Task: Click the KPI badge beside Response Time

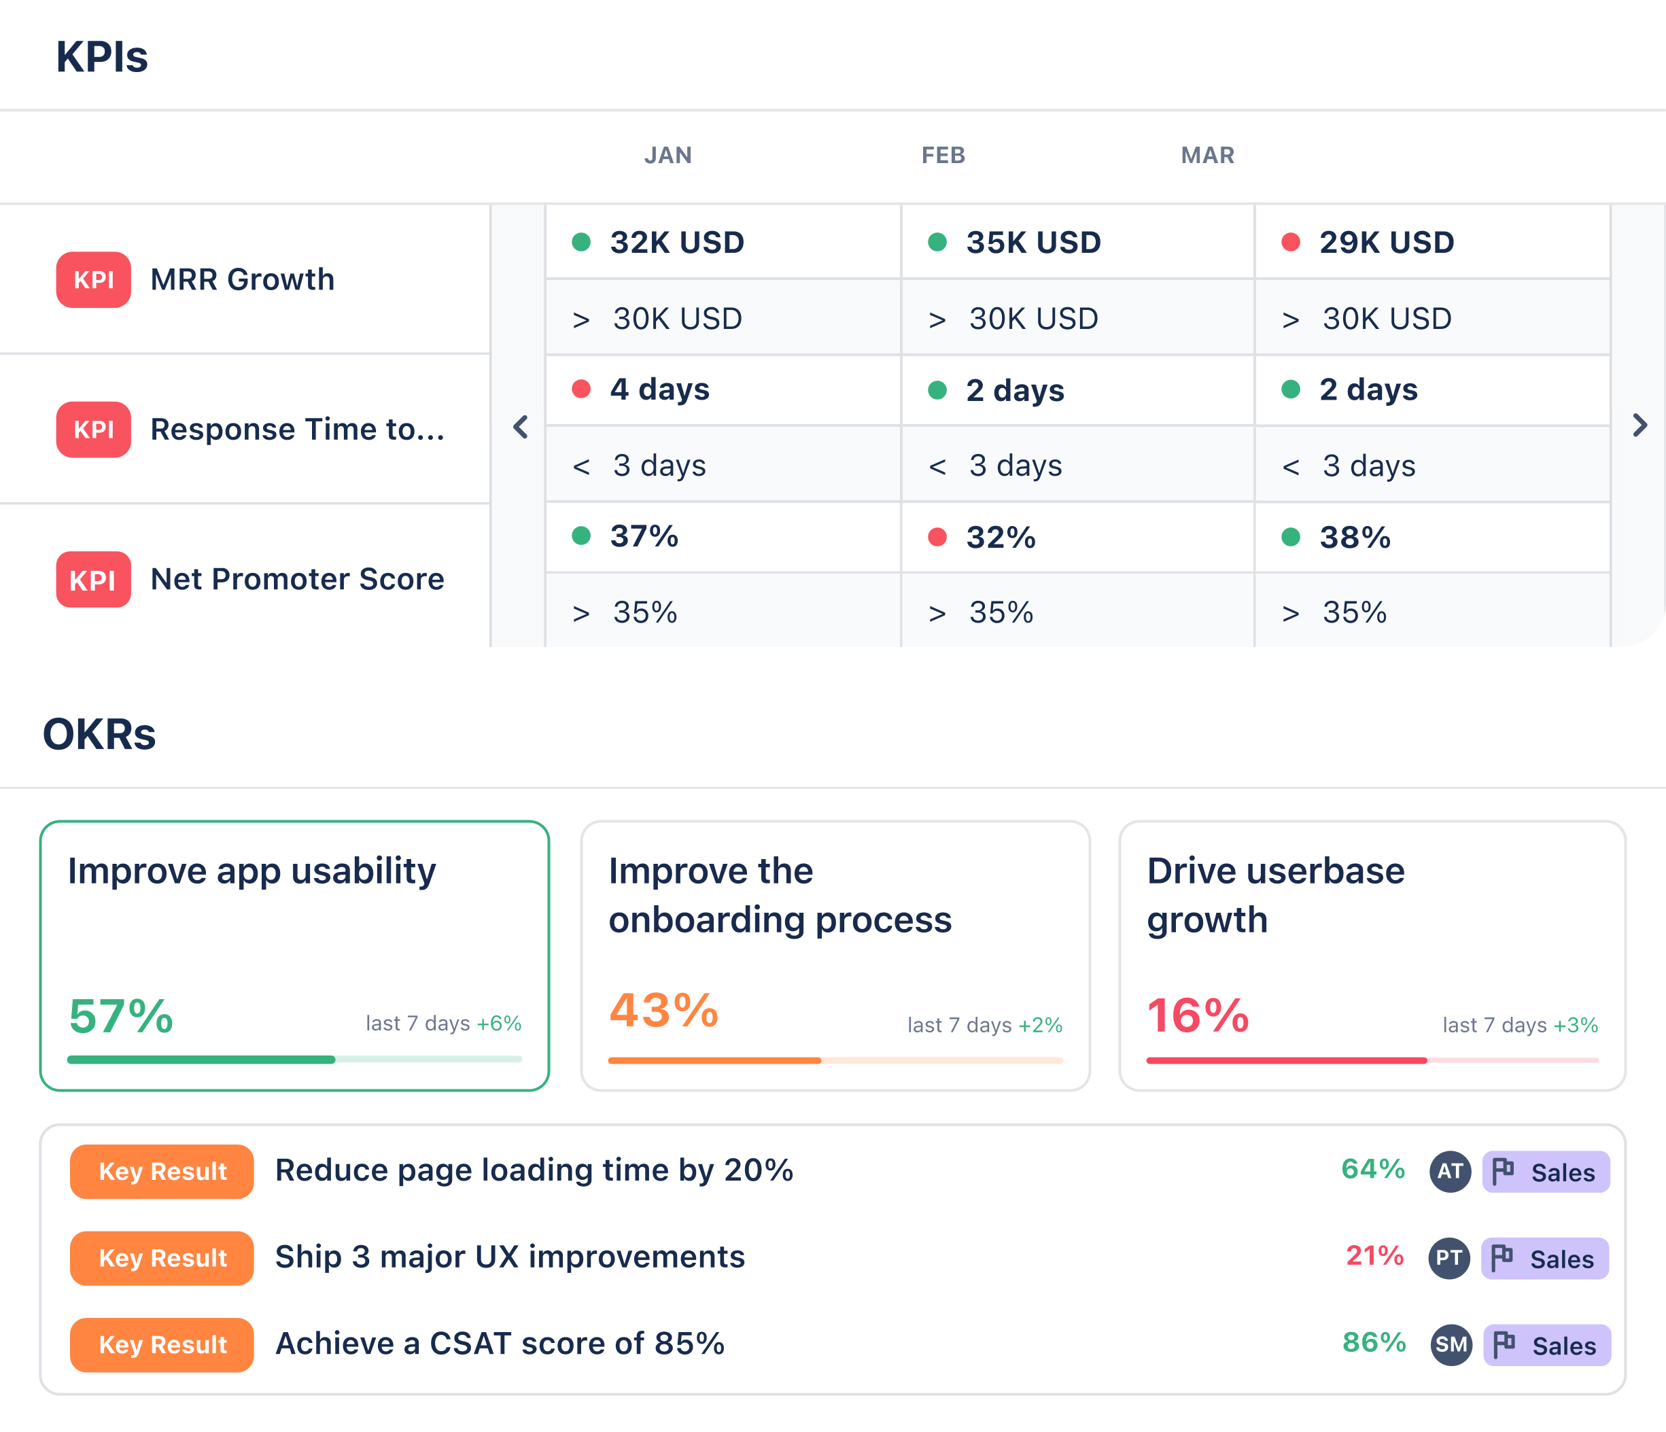Action: [x=93, y=430]
